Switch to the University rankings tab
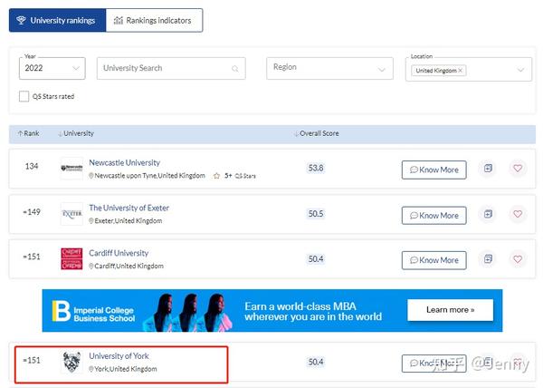543x388 pixels. coord(58,21)
